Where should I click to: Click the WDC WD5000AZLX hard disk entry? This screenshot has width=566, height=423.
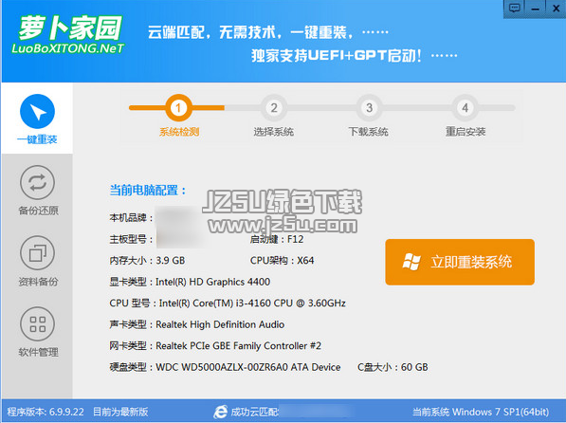pyautogui.click(x=226, y=367)
